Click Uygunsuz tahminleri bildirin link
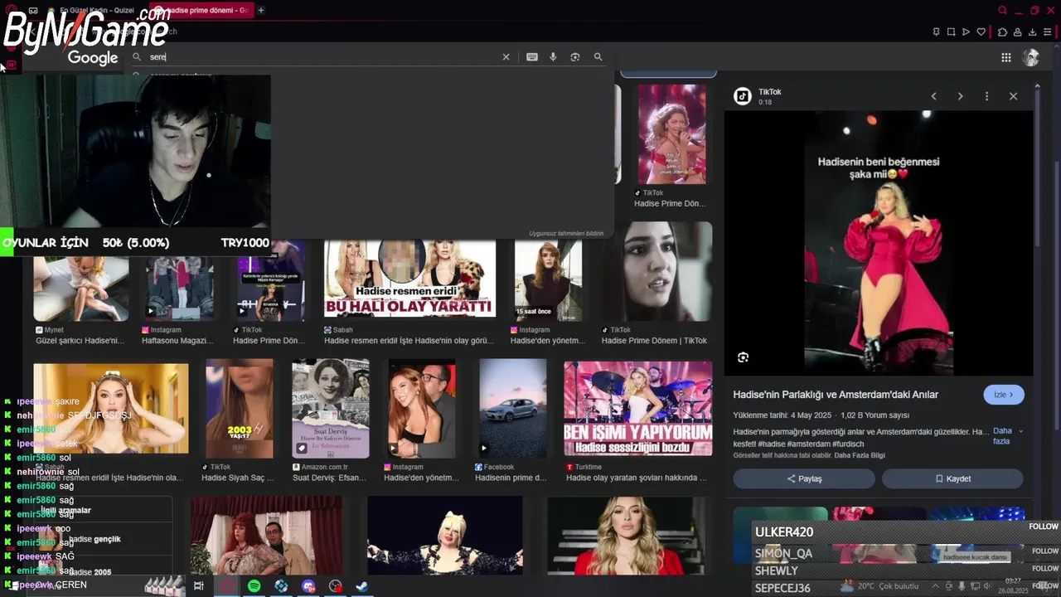This screenshot has width=1061, height=597. click(566, 234)
